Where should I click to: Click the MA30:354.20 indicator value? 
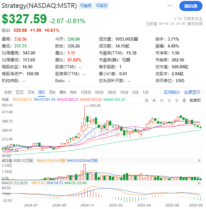tap(91, 99)
